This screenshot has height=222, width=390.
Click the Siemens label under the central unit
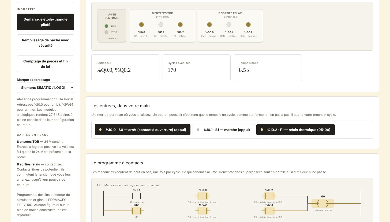click(x=112, y=38)
